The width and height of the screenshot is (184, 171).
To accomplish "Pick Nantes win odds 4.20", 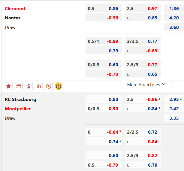I will pos(174,17).
